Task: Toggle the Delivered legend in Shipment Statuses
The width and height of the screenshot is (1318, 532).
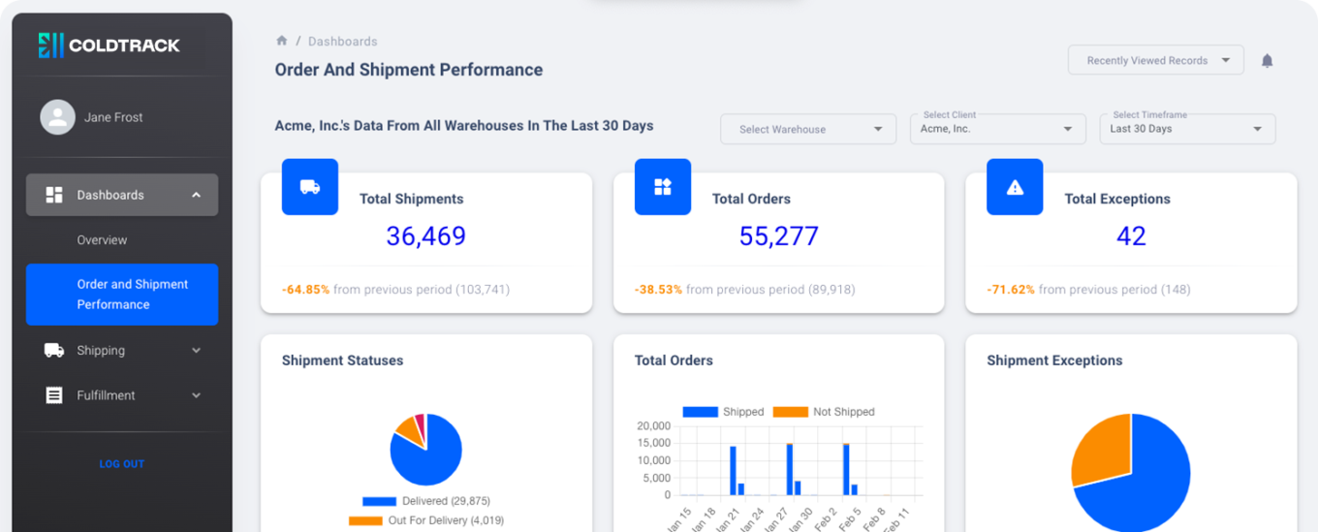Action: [426, 501]
